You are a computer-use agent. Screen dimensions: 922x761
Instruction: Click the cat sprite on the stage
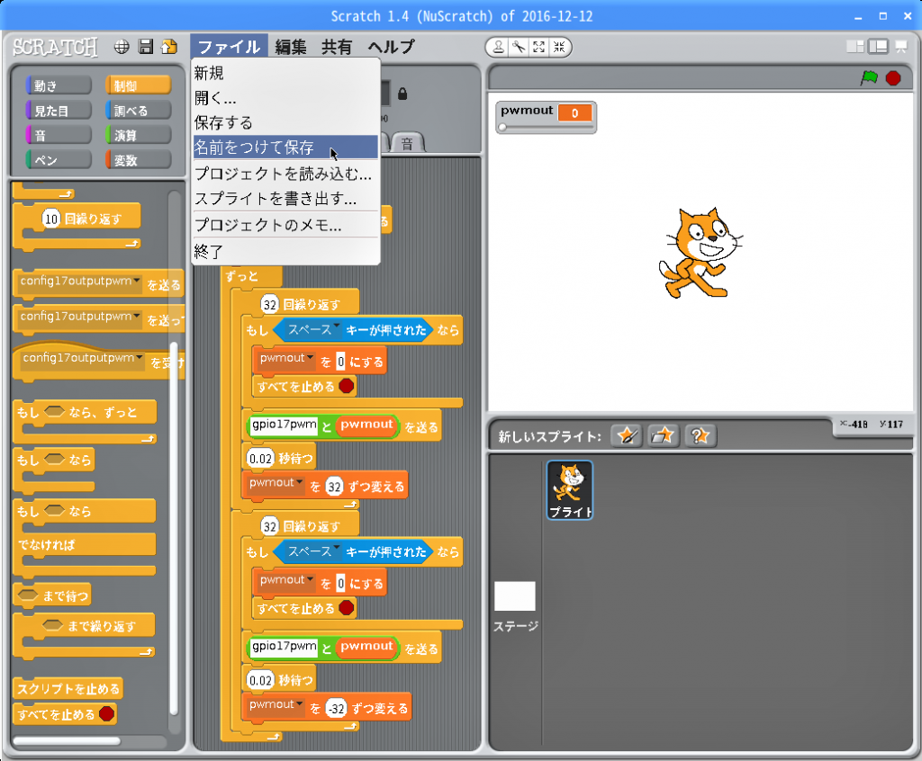[x=699, y=253]
